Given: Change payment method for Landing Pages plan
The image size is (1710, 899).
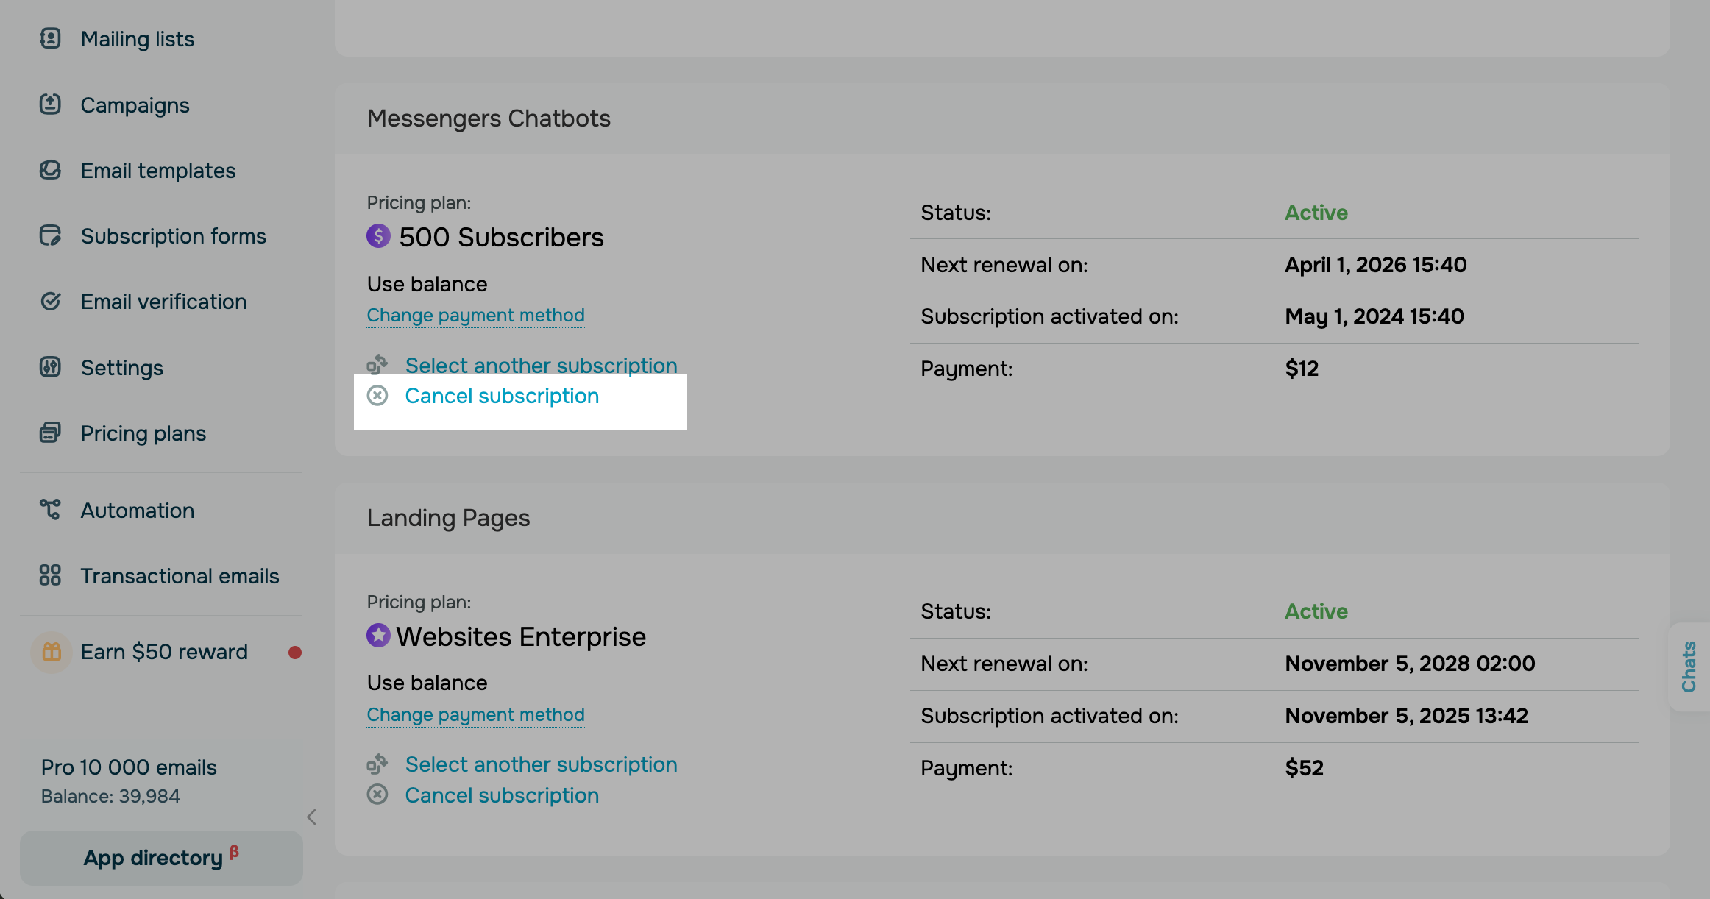Looking at the screenshot, I should pos(475,715).
